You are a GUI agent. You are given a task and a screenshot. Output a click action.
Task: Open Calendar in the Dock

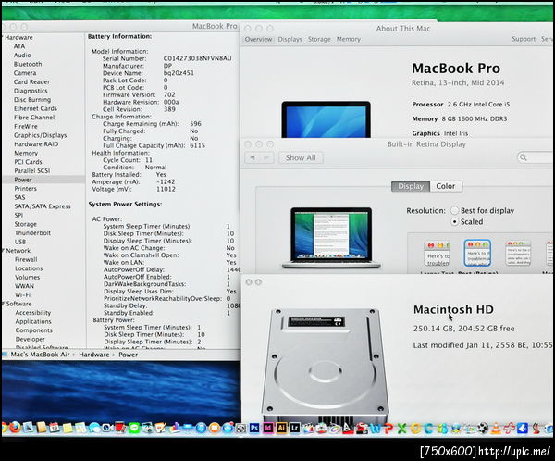point(55,428)
